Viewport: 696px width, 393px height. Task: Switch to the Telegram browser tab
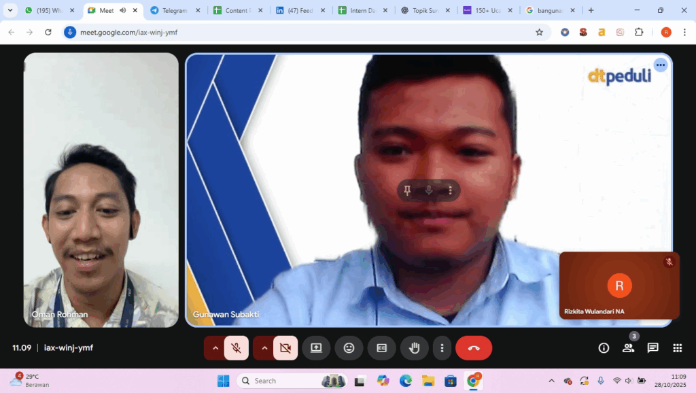(x=174, y=11)
